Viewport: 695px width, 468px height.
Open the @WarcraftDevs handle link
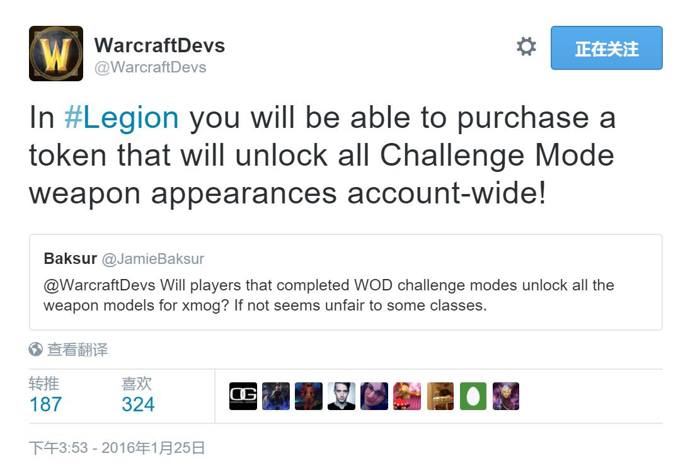pos(150,67)
